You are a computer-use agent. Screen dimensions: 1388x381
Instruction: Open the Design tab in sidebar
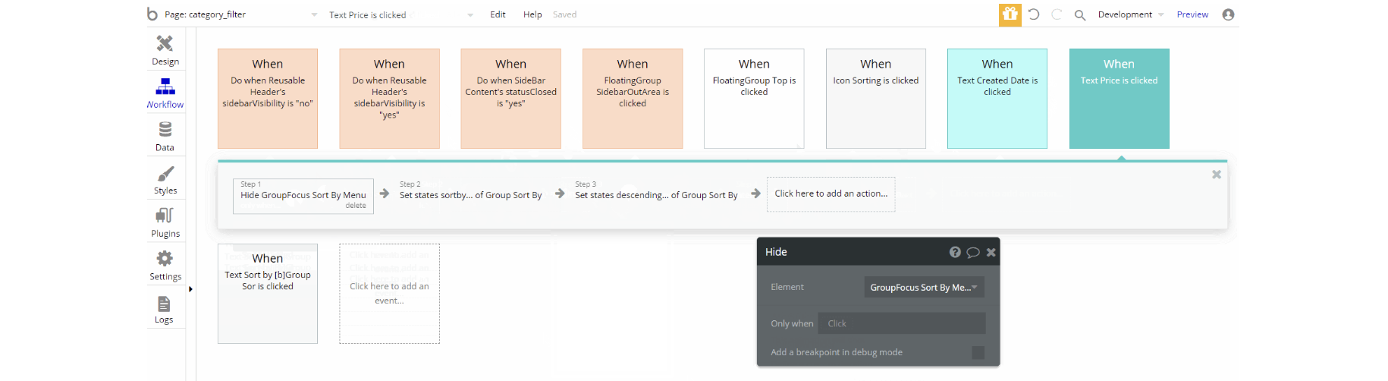(165, 50)
